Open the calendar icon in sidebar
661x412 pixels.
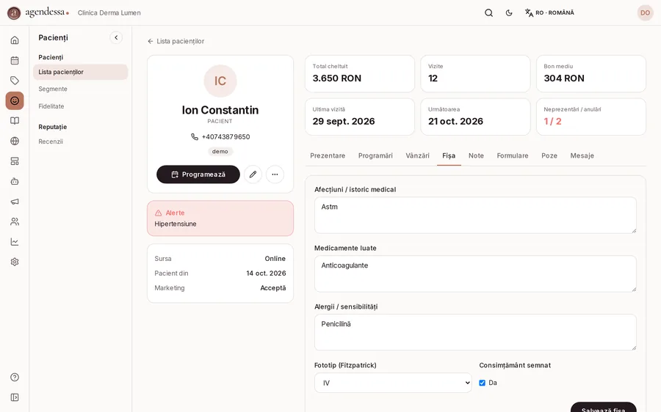click(15, 60)
